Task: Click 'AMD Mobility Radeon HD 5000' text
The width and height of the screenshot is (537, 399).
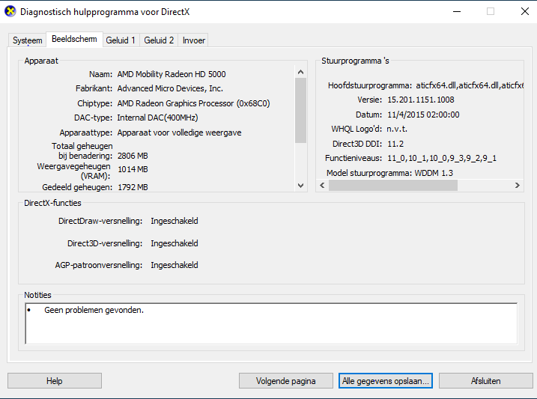Action: point(172,74)
